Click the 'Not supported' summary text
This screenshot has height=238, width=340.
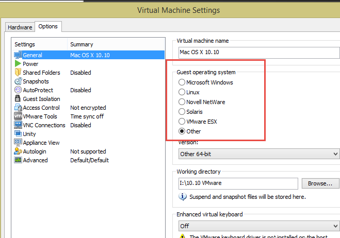click(x=88, y=151)
